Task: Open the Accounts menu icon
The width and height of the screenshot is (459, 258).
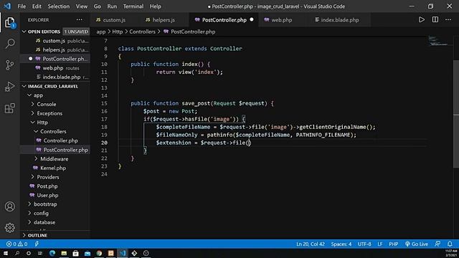Action: coord(9,206)
